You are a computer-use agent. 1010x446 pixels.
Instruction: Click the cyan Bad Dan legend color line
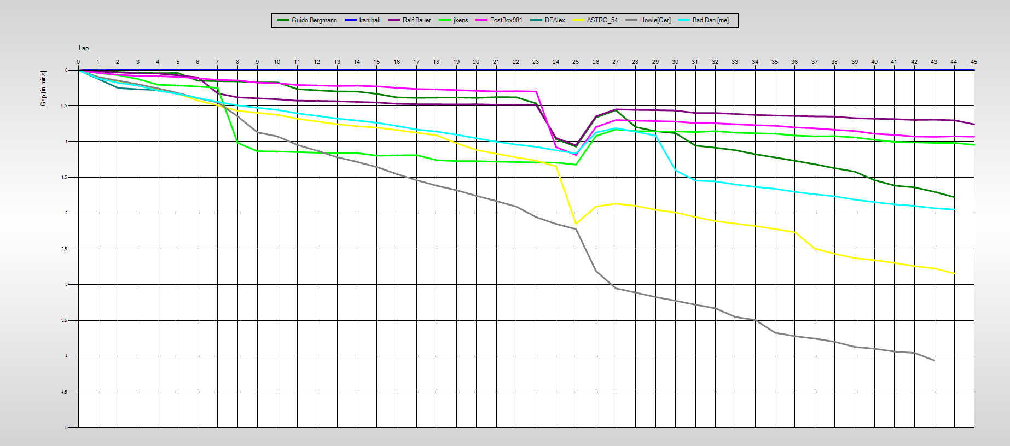click(x=684, y=20)
